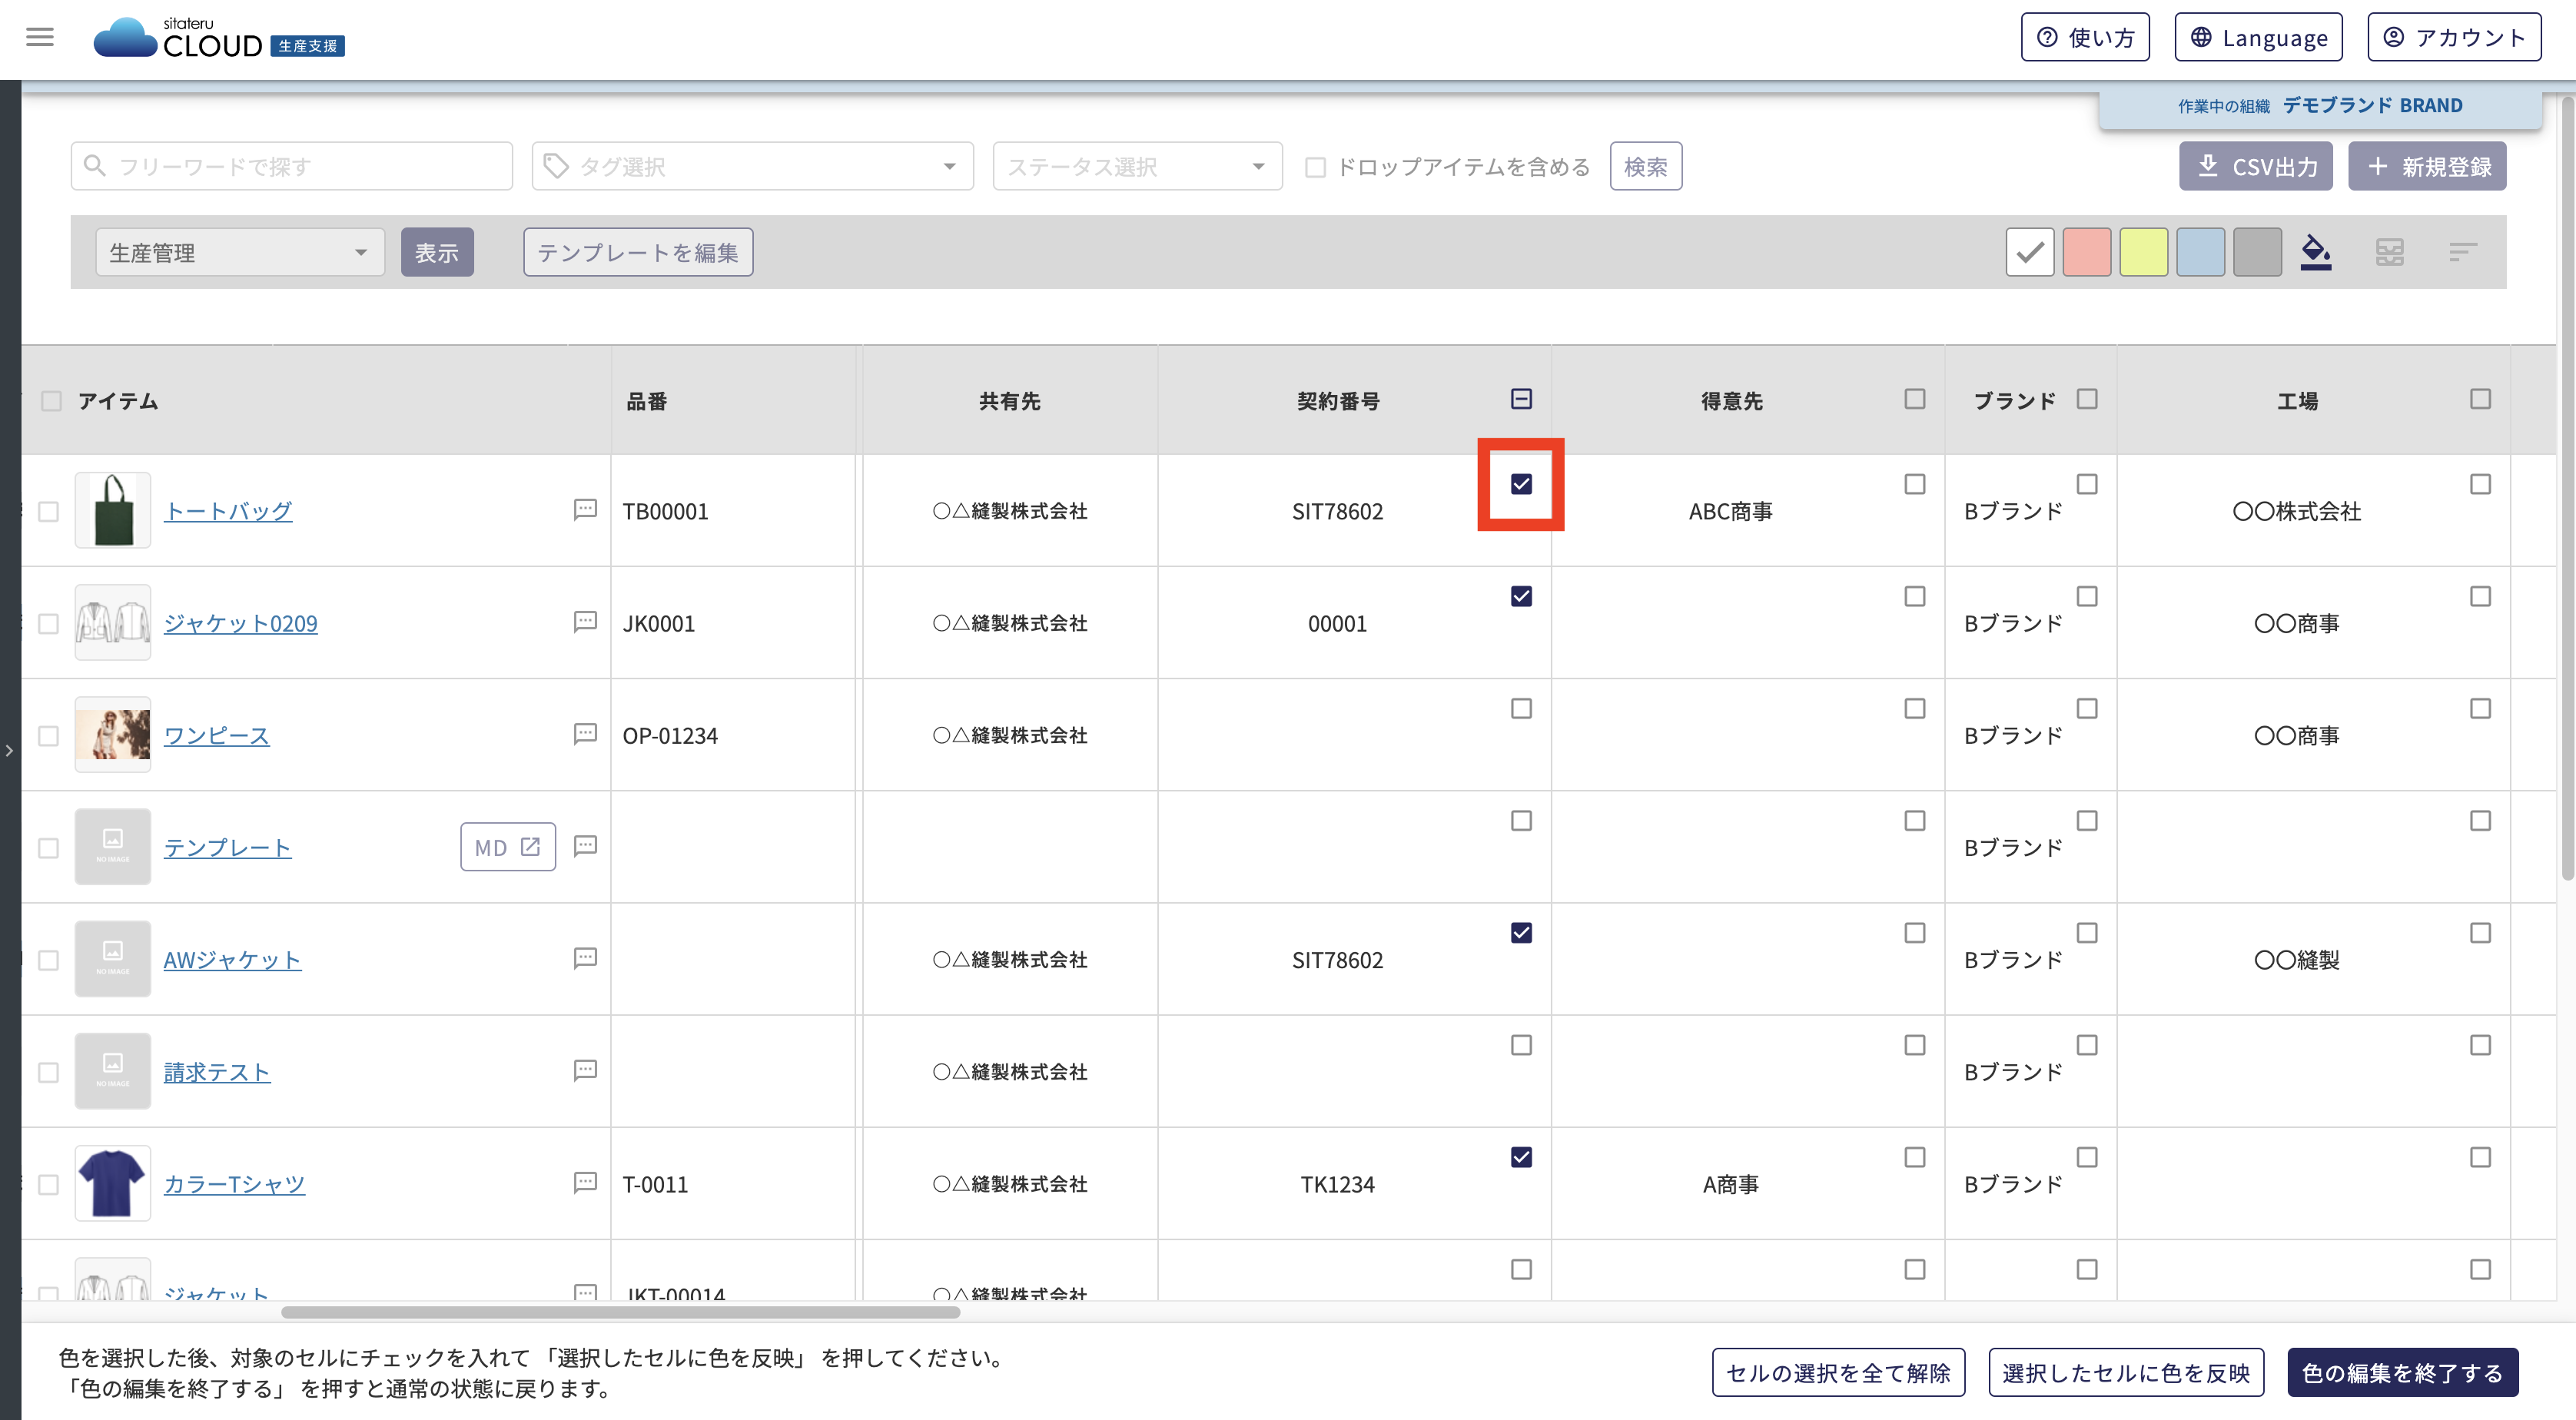2576x1420 pixels.
Task: Open the hamburger menu icon
Action: click(40, 37)
